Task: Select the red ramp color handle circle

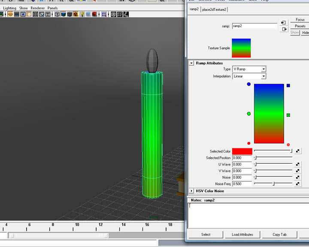Action: (248, 143)
